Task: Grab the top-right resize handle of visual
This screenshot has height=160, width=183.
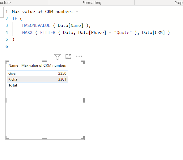Action: point(83,62)
